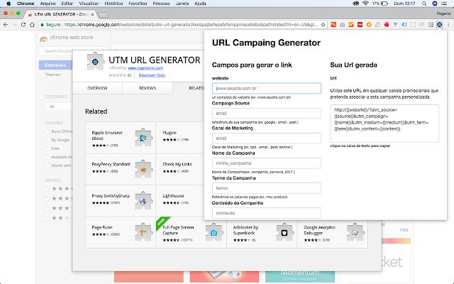The height and width of the screenshot is (284, 454).
Task: Click the Full Page Screen Capture camera icon
Action: click(x=214, y=232)
